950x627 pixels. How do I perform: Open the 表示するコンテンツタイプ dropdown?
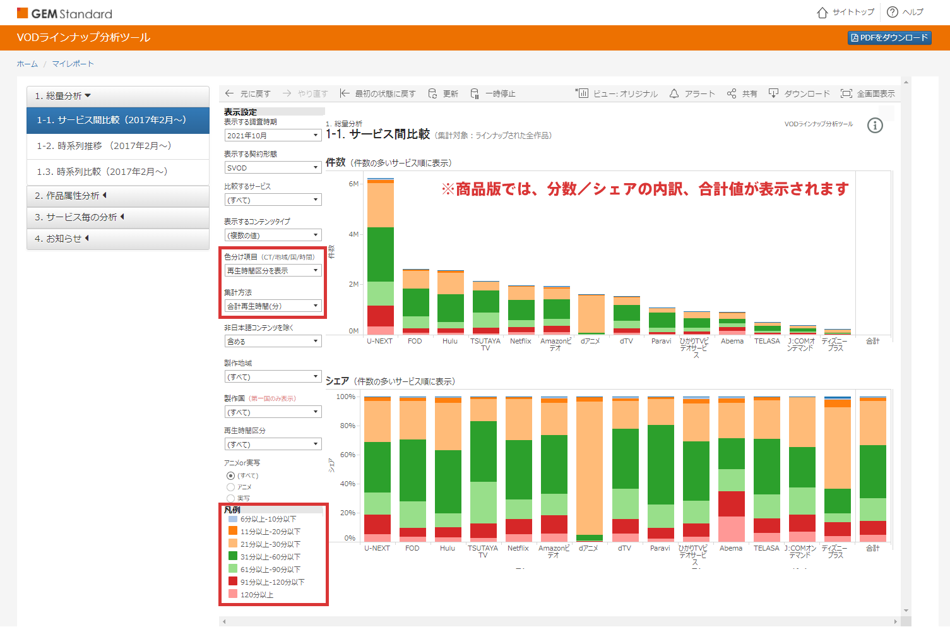pyautogui.click(x=273, y=235)
